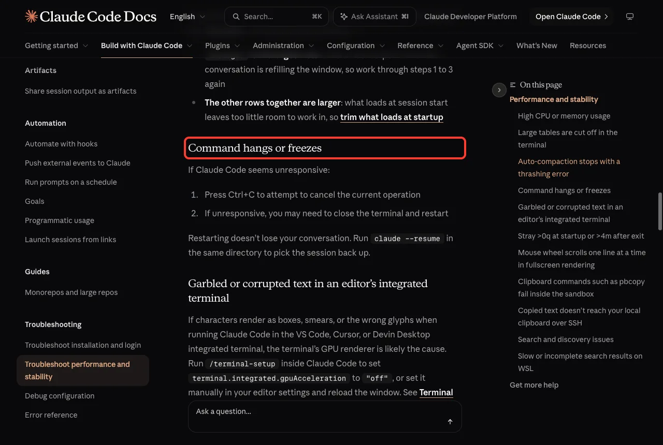Screen dimensions: 663x445
Task: Open Push external events to Claude
Action: (x=78, y=163)
